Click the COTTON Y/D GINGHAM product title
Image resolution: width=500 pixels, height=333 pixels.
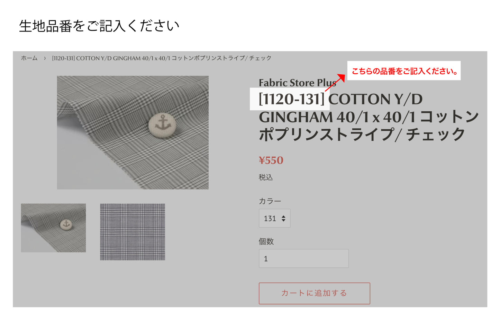pyautogui.click(x=369, y=117)
